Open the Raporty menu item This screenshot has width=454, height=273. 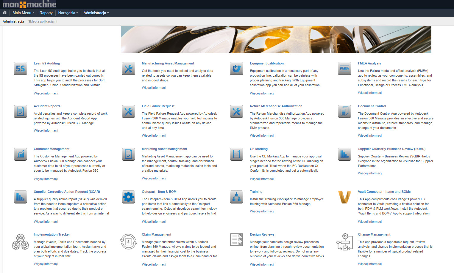click(46, 13)
